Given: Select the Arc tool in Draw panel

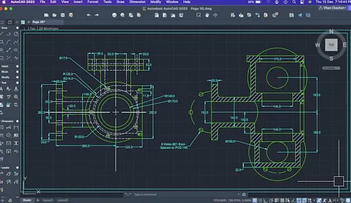Looking at the screenshot, I should (x=8, y=42).
